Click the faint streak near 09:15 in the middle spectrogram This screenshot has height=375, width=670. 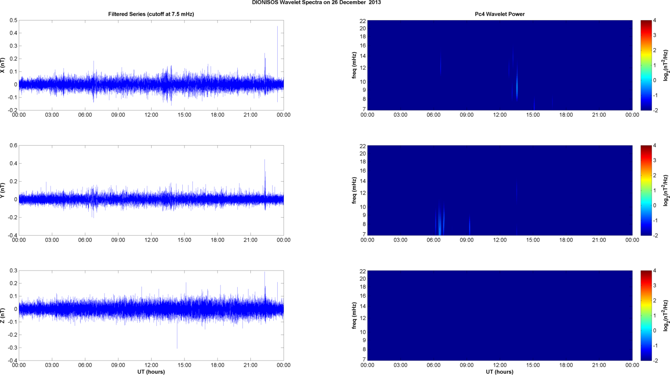click(x=469, y=225)
